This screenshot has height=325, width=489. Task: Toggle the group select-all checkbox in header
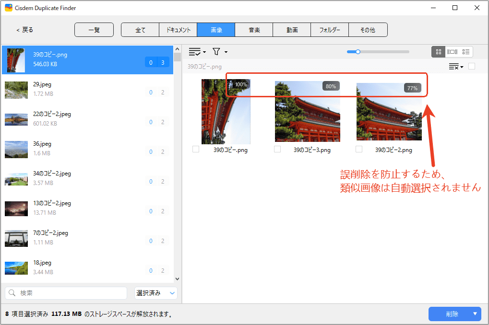click(x=472, y=67)
